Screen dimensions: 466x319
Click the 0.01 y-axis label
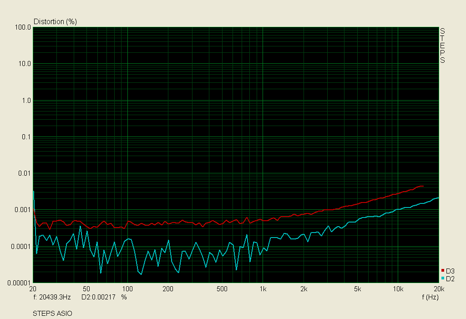pyautogui.click(x=25, y=173)
